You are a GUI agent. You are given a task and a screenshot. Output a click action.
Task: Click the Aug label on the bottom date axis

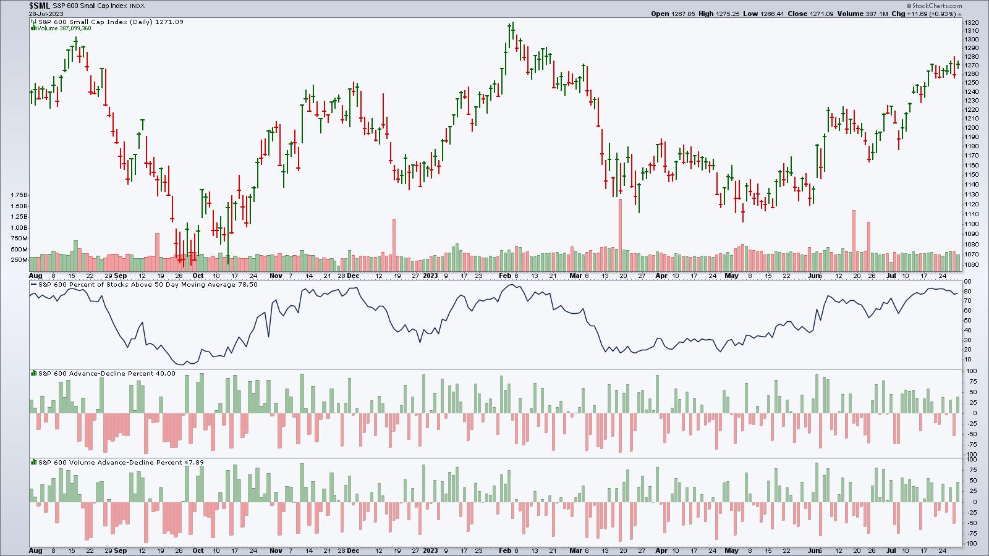click(x=36, y=550)
